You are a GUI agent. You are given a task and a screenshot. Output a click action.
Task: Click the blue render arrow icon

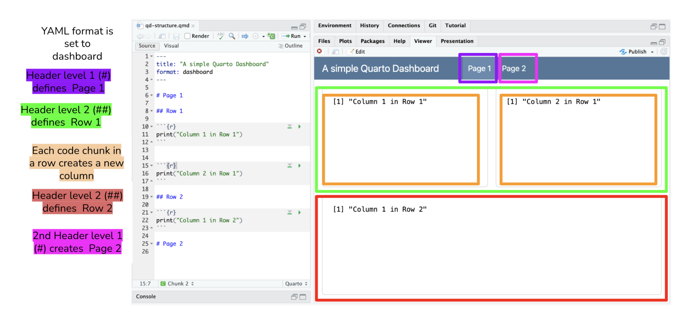[245, 36]
